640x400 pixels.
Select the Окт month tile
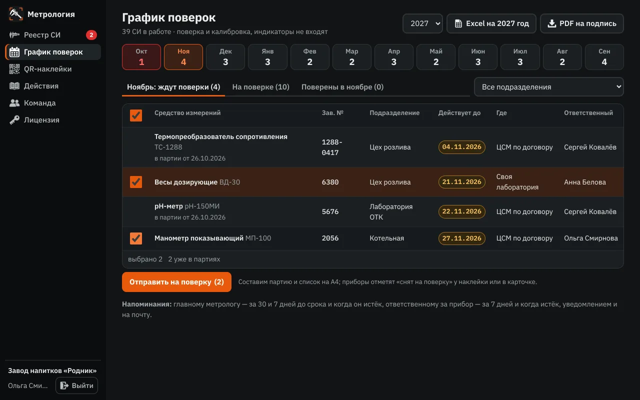[x=141, y=57]
